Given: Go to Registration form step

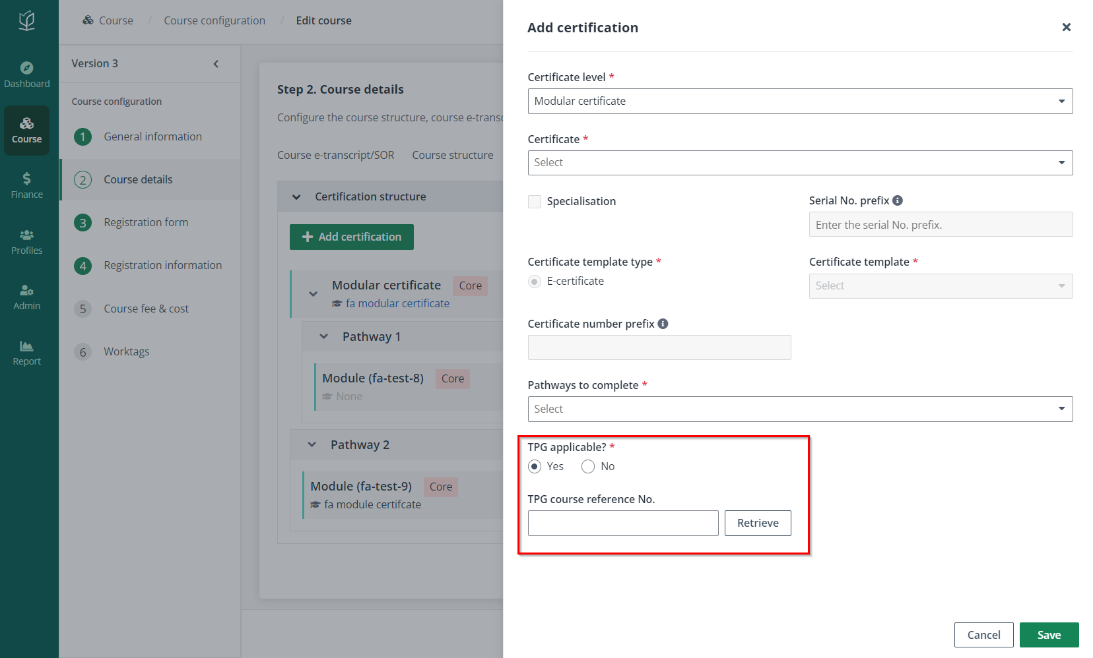Looking at the screenshot, I should [x=146, y=222].
